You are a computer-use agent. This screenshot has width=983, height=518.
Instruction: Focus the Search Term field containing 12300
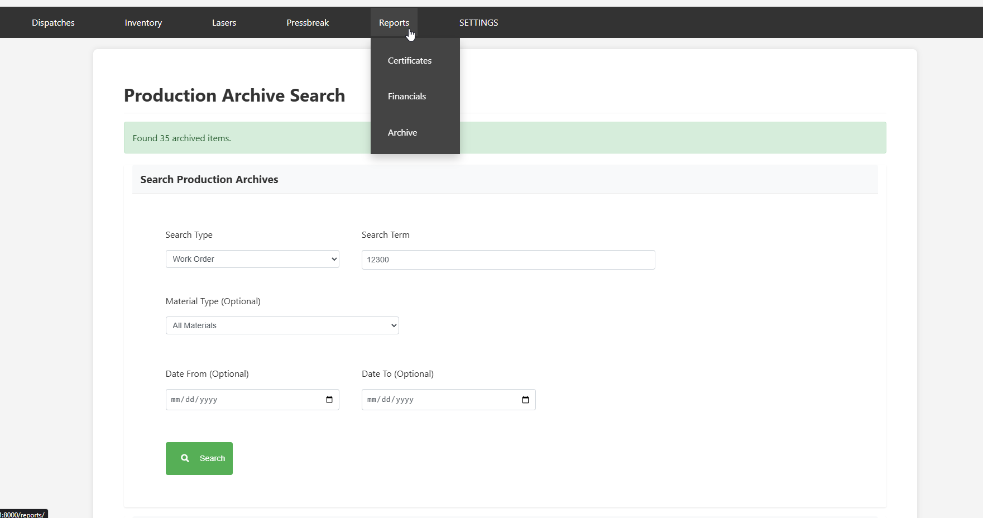pos(508,260)
